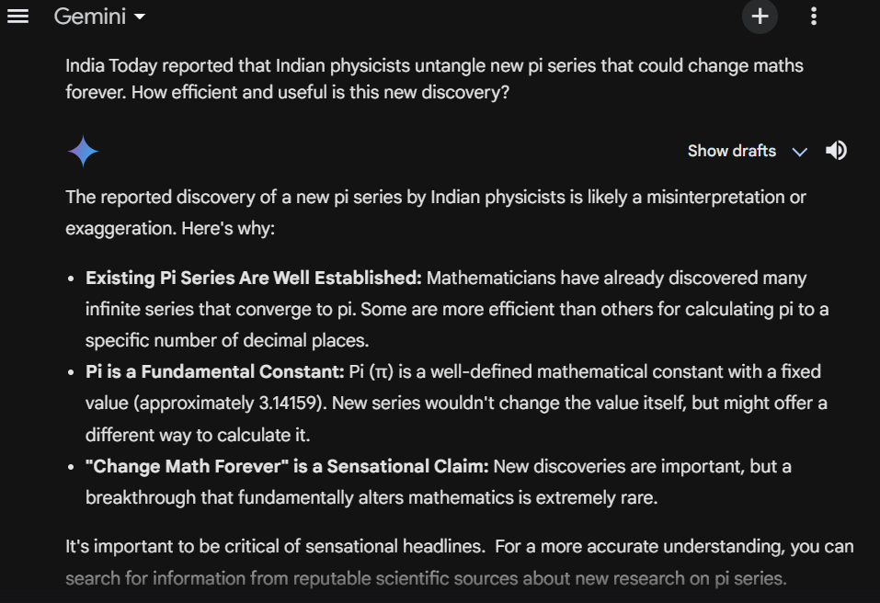
Task: Click the 'approximately 3.14159' text
Action: (230, 404)
